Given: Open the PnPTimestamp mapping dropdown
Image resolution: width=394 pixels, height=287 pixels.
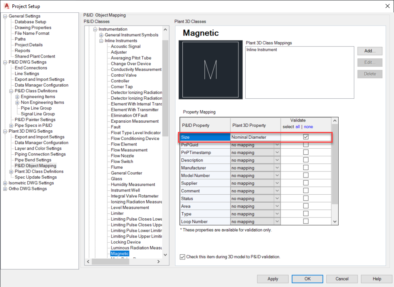Looking at the screenshot, I should [x=277, y=152].
